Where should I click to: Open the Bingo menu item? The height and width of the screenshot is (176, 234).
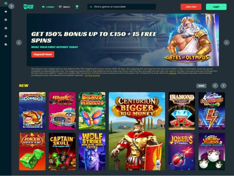[64, 7]
